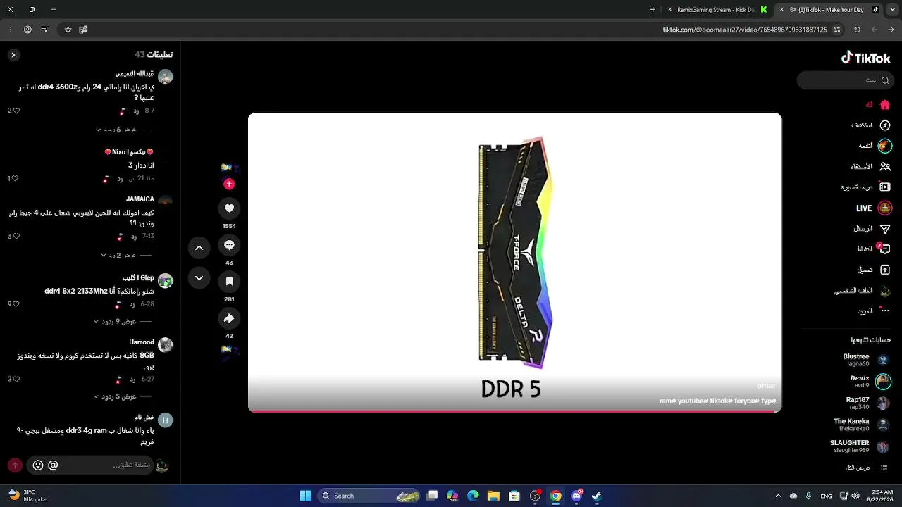The width and height of the screenshot is (902, 507).
Task: Click the red post comment arrow button
Action: point(15,465)
